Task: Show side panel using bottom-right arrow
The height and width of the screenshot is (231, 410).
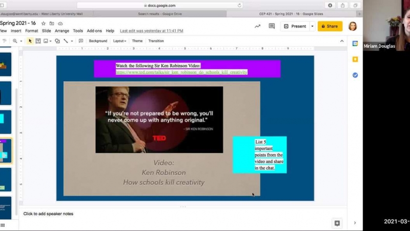Action: [x=355, y=223]
